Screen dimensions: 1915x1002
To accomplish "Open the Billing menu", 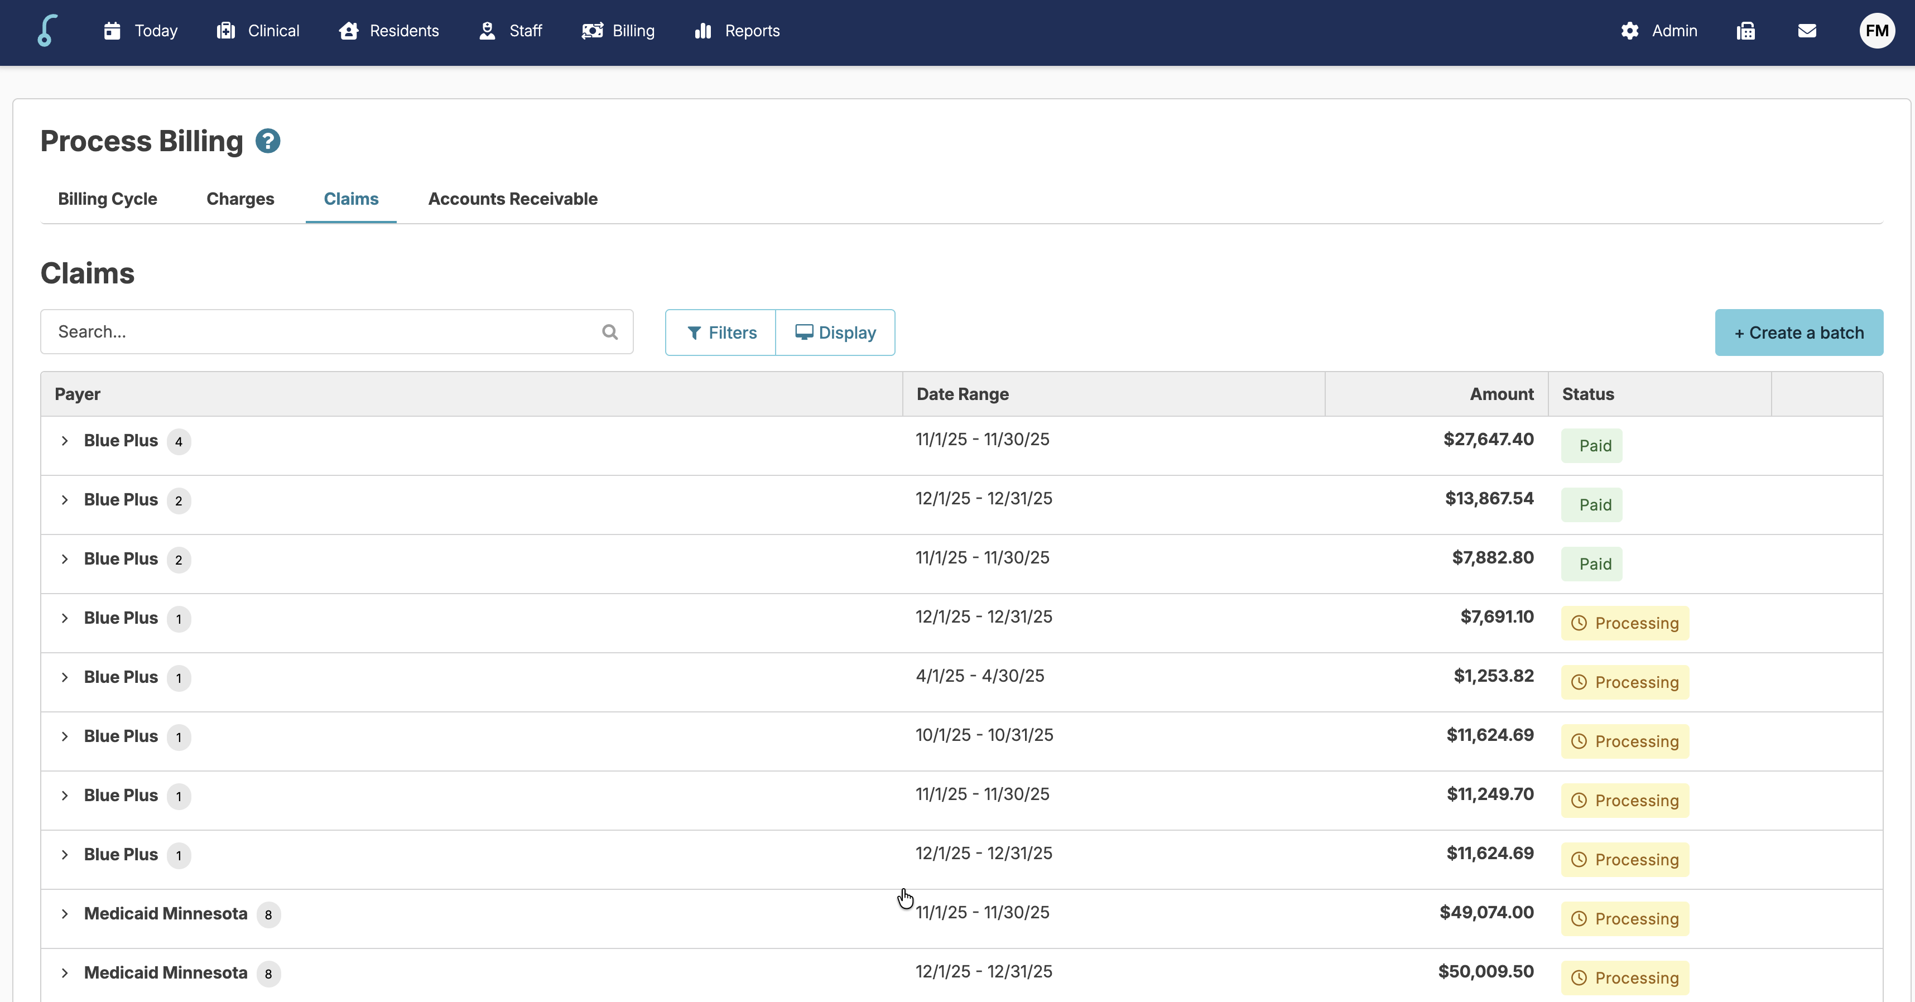I will pyautogui.click(x=618, y=31).
